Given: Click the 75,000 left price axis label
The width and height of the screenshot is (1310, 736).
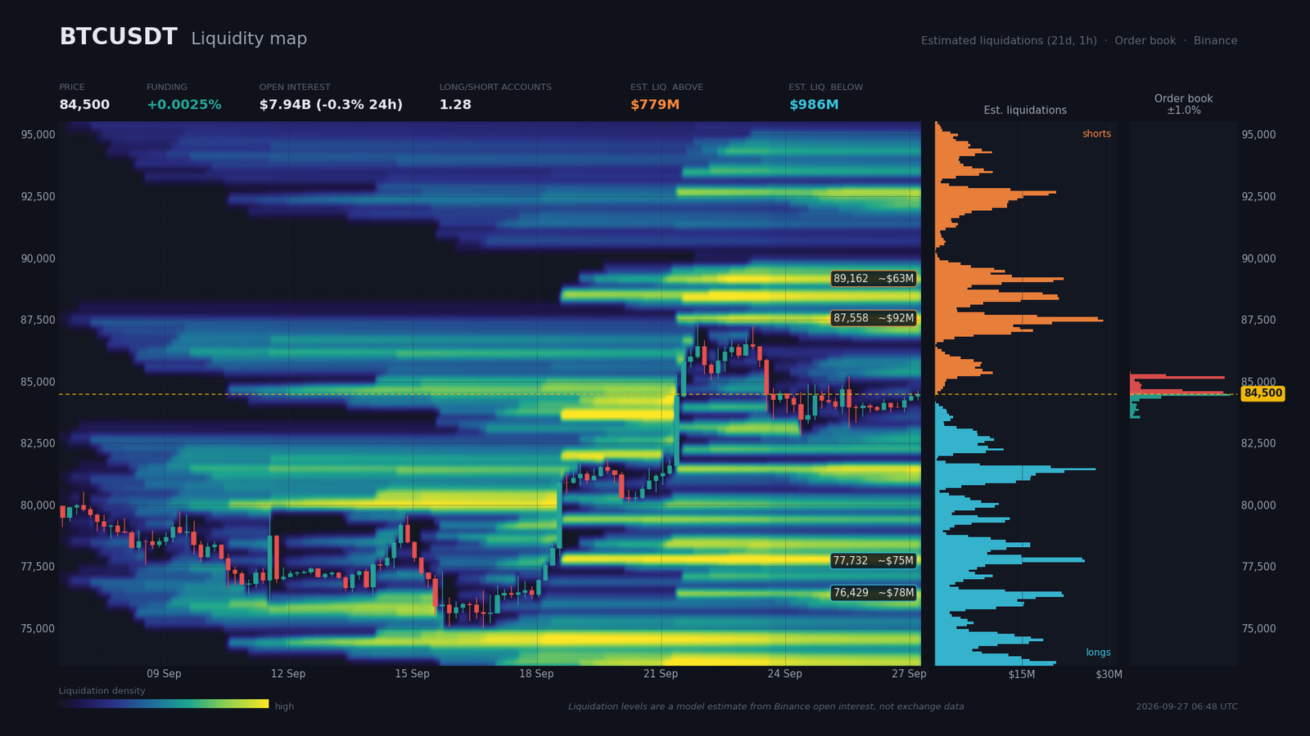Looking at the screenshot, I should coord(38,629).
